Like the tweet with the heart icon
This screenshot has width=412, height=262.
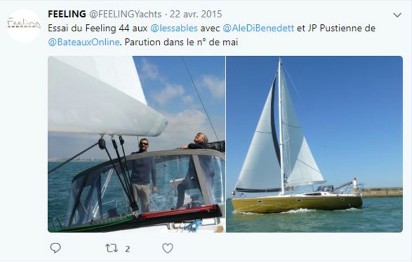(168, 248)
